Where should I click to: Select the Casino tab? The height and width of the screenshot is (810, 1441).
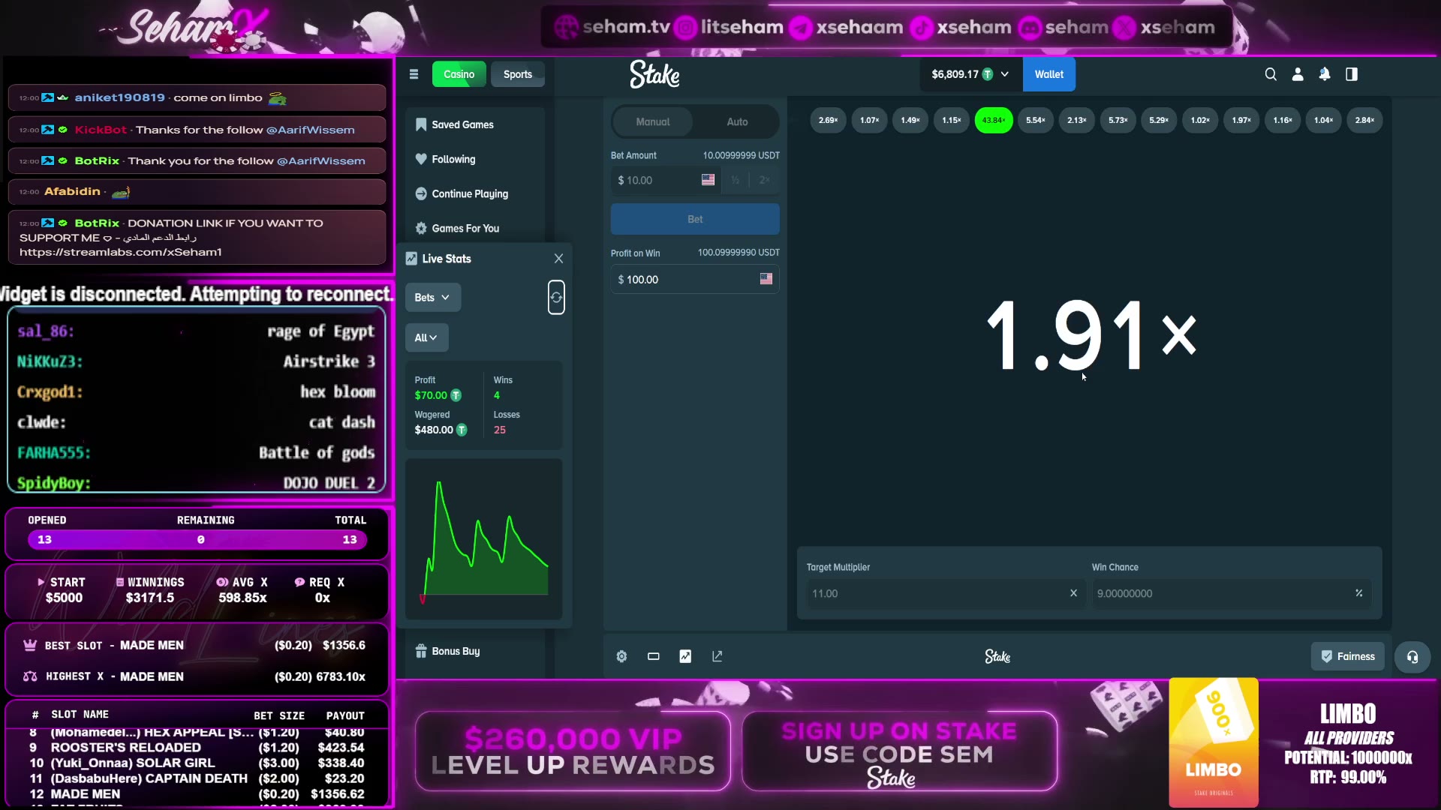tap(459, 74)
